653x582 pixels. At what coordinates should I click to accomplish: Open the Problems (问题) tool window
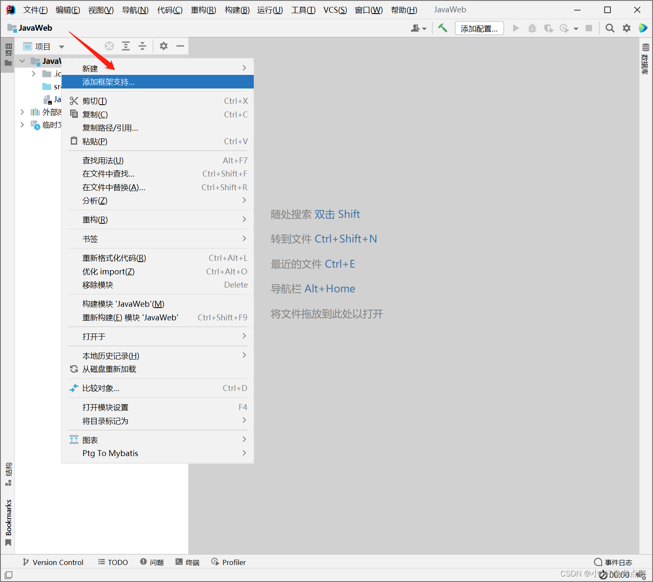tap(152, 562)
